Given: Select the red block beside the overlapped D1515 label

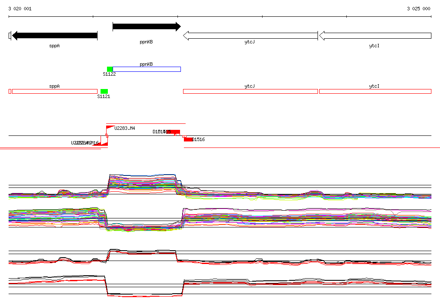Looking at the screenshot, I should tap(173, 132).
